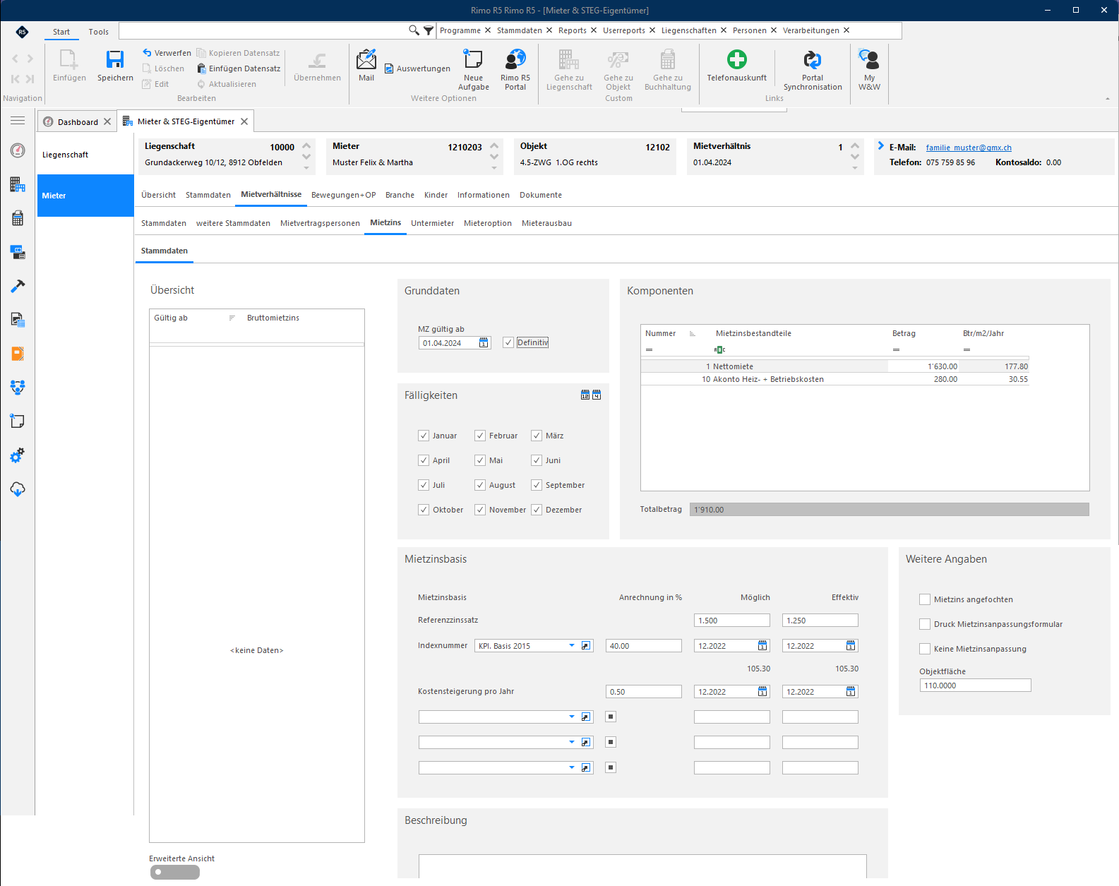Click the Beschreibung text area

tap(642, 866)
